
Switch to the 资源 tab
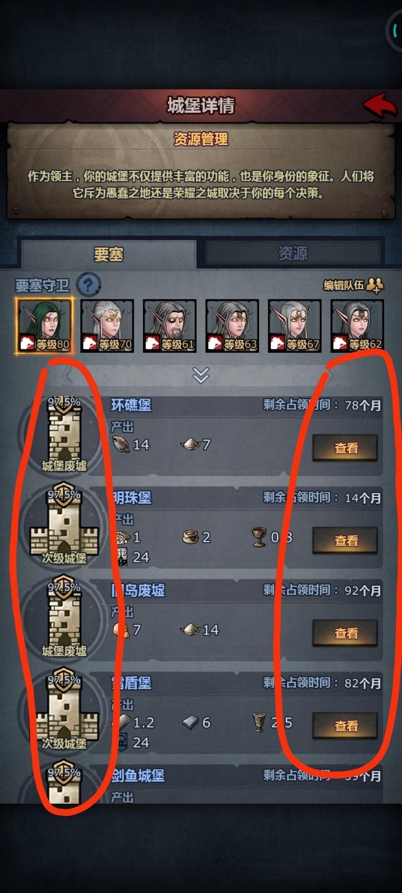pos(293,253)
